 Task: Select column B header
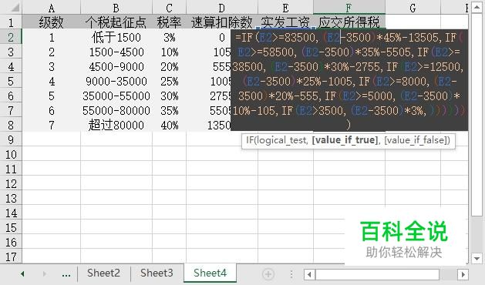click(116, 8)
